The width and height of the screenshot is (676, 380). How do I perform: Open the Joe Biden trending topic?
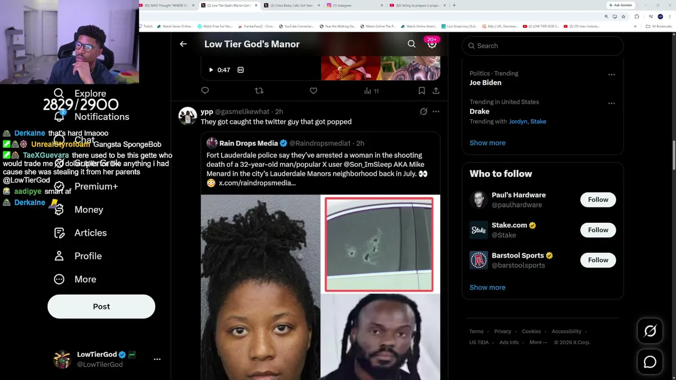tap(485, 83)
